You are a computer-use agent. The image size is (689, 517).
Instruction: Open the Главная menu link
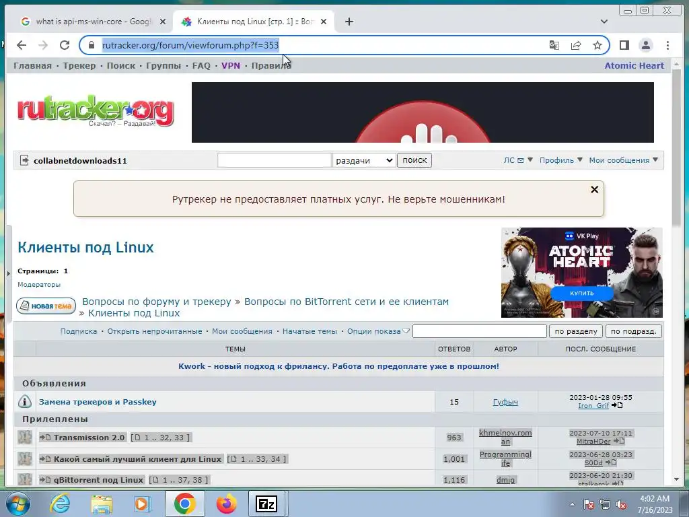pyautogui.click(x=32, y=66)
